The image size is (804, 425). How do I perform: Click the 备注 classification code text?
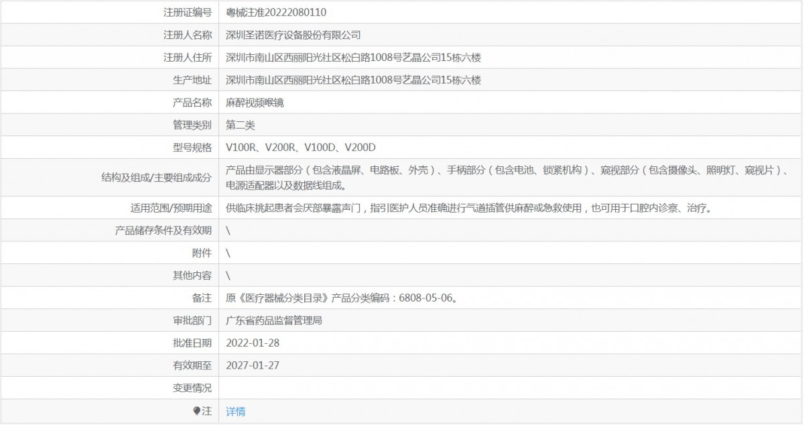342,298
